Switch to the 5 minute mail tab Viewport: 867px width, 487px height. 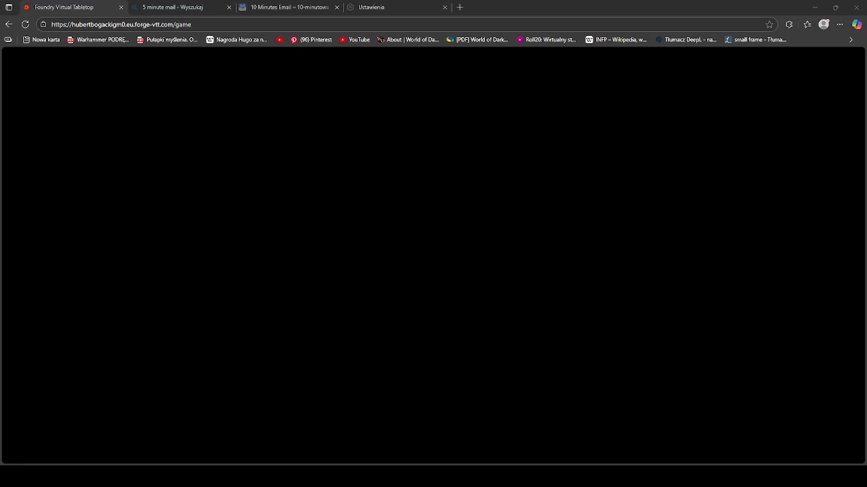pos(181,7)
